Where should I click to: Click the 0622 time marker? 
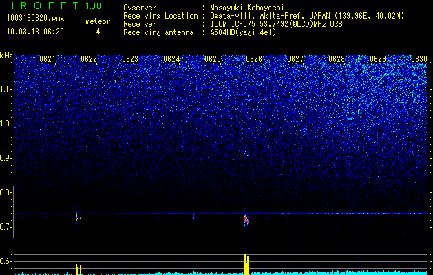(89, 59)
